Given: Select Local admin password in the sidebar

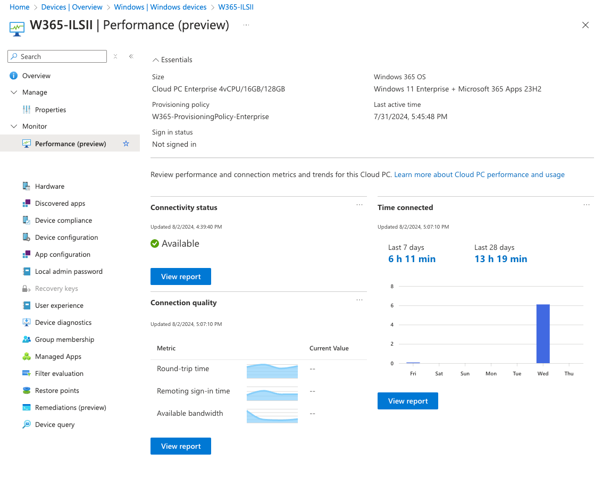Looking at the screenshot, I should click(x=70, y=272).
